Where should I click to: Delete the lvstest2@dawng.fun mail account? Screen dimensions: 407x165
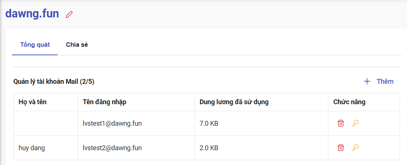point(341,148)
